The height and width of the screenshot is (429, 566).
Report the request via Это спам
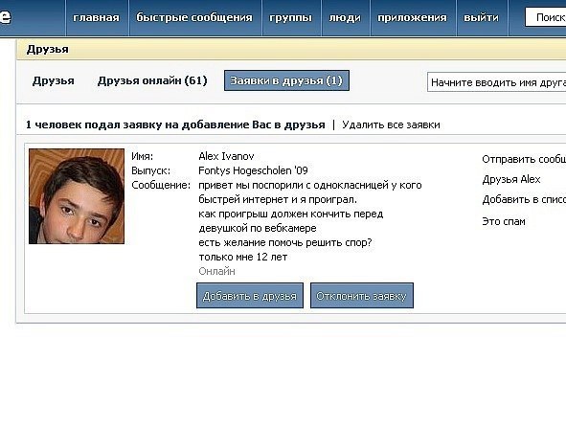(x=504, y=221)
